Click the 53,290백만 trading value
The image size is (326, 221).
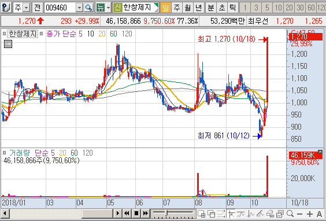pyautogui.click(x=228, y=21)
